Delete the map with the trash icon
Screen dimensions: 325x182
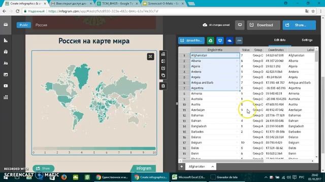tap(163, 86)
